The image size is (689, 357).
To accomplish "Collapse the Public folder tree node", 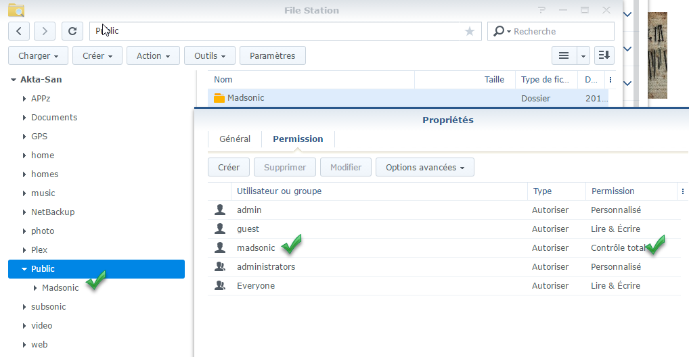I will [24, 269].
